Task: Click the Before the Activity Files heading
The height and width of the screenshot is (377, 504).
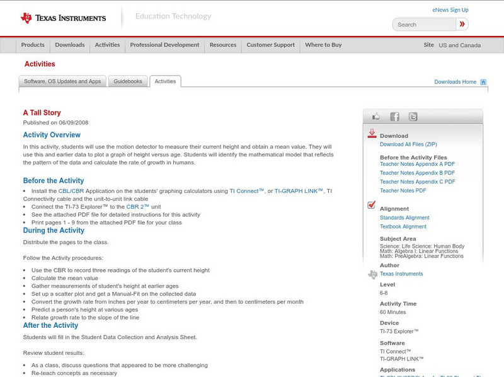Action: point(413,158)
